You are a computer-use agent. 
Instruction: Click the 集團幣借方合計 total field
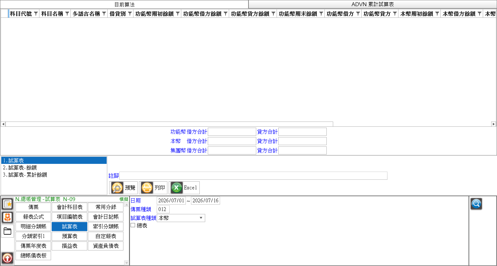(232, 151)
